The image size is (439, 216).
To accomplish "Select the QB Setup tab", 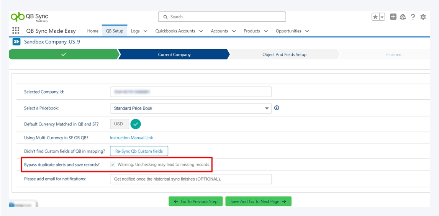I will pos(115,31).
